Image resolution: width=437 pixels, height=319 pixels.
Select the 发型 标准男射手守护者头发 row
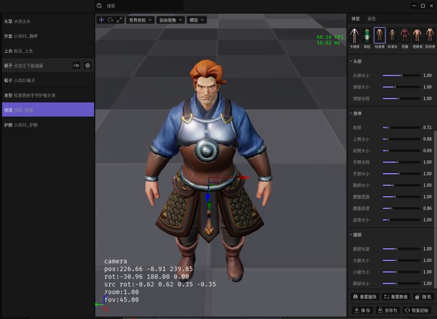click(48, 95)
